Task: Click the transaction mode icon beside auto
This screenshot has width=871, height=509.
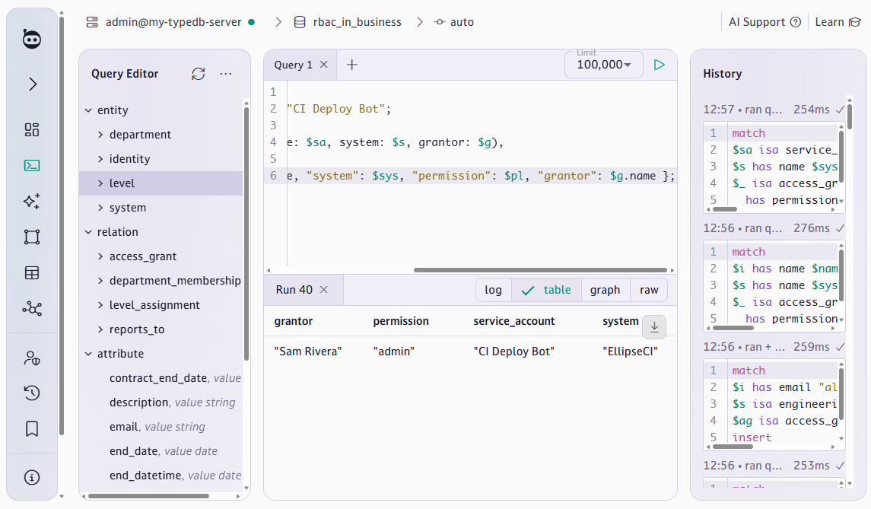Action: (x=440, y=22)
